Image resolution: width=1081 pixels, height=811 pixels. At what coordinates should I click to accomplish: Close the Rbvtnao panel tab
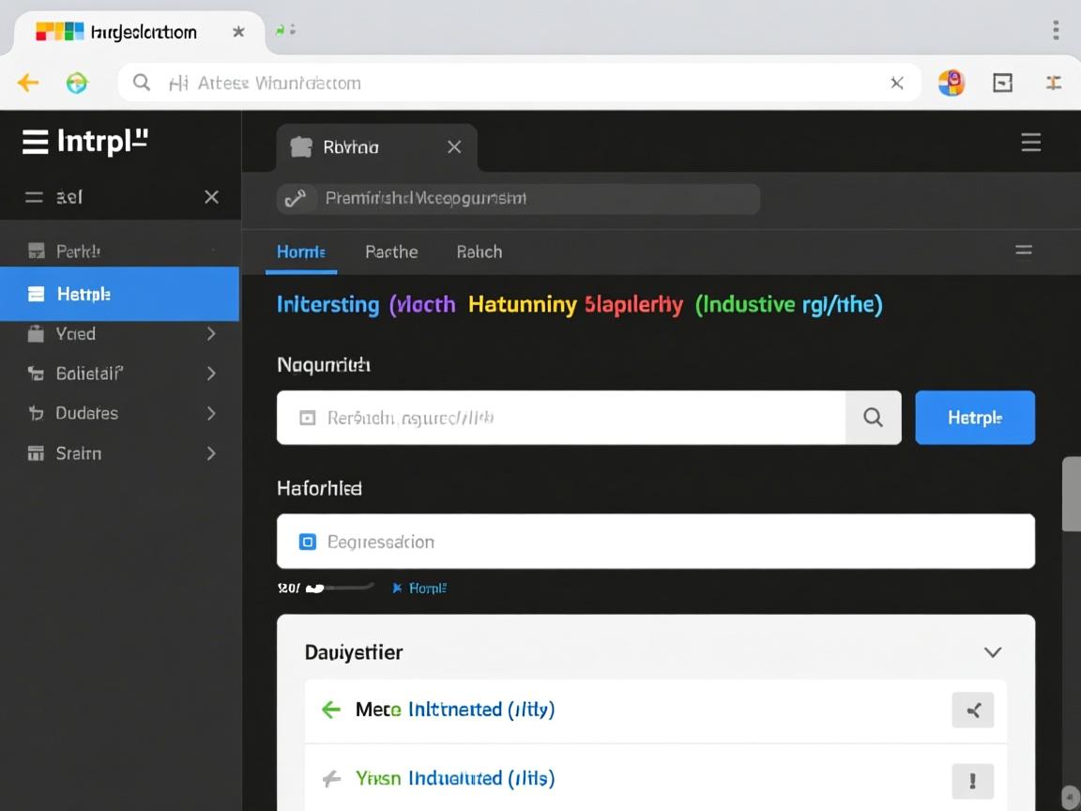tap(454, 146)
